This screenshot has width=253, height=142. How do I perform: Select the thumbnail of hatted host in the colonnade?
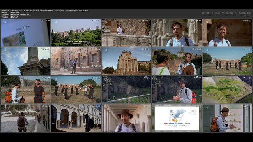tap(126, 118)
